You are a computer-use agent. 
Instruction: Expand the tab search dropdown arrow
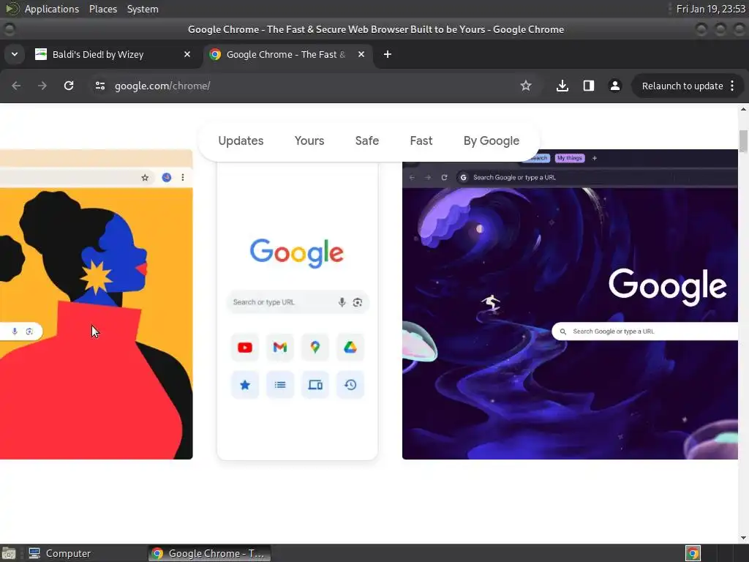tap(15, 54)
